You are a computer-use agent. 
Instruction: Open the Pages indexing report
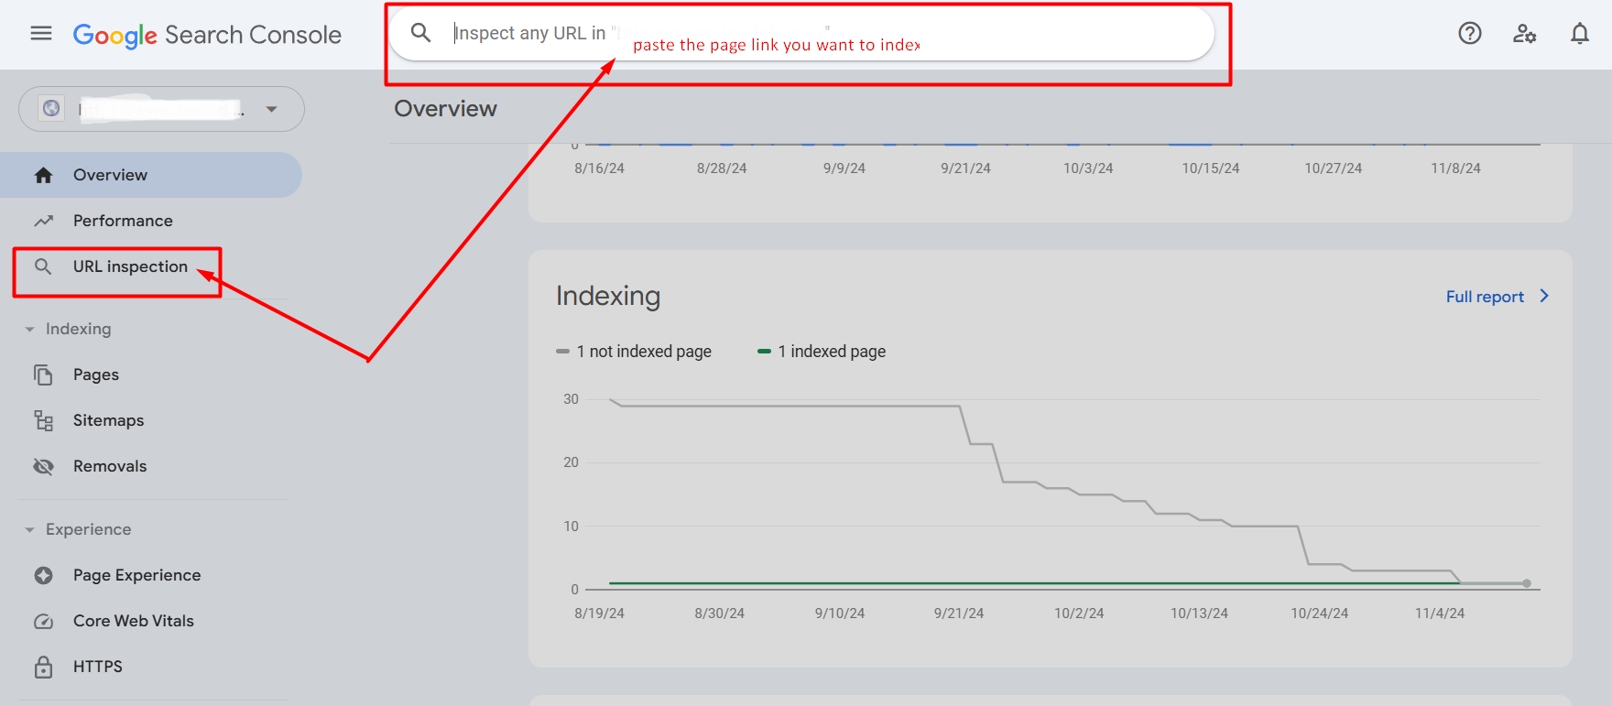click(96, 375)
